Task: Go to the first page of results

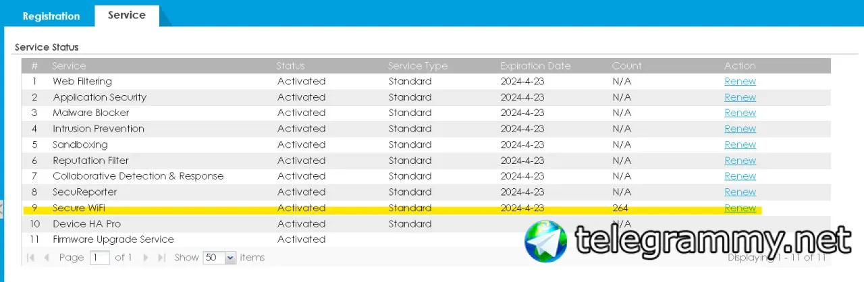Action: (x=30, y=258)
